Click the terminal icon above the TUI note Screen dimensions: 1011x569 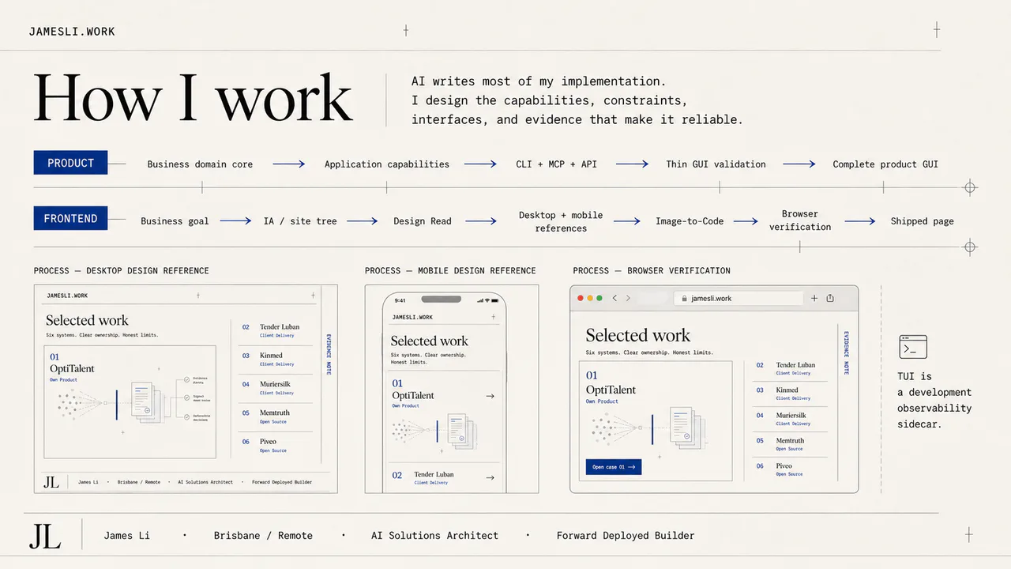pyautogui.click(x=913, y=347)
